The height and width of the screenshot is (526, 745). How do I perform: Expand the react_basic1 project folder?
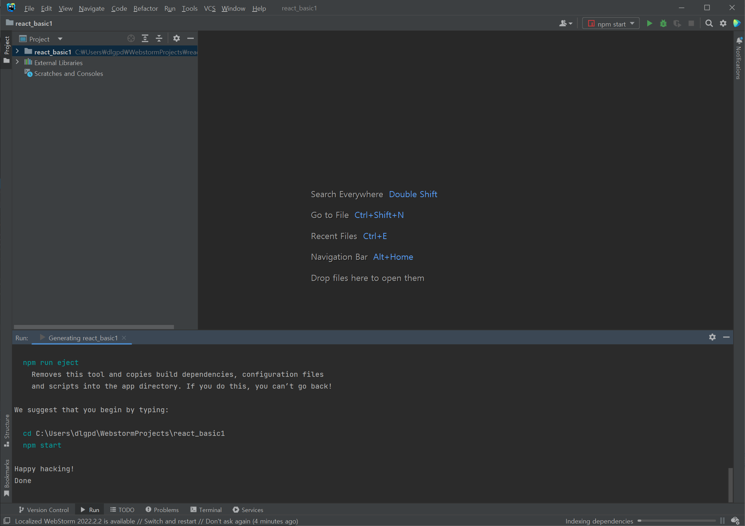click(x=17, y=52)
